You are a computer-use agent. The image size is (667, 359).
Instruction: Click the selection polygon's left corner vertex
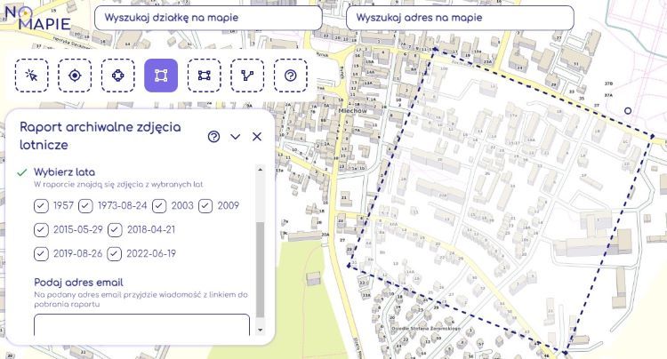[349, 266]
